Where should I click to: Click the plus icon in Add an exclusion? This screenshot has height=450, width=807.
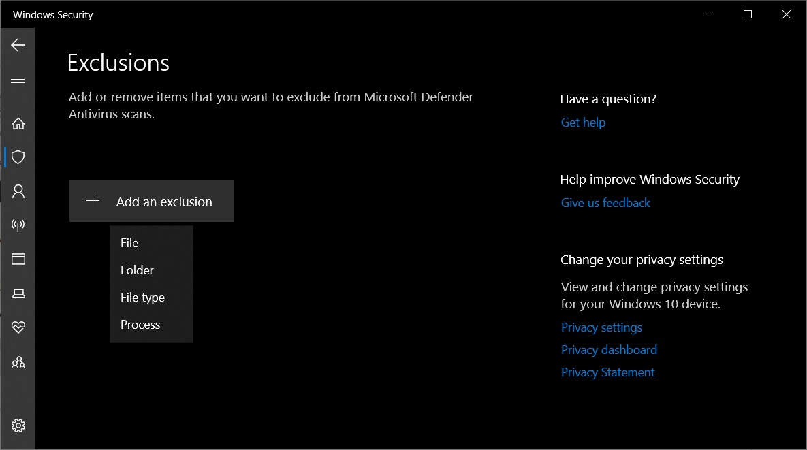[93, 201]
